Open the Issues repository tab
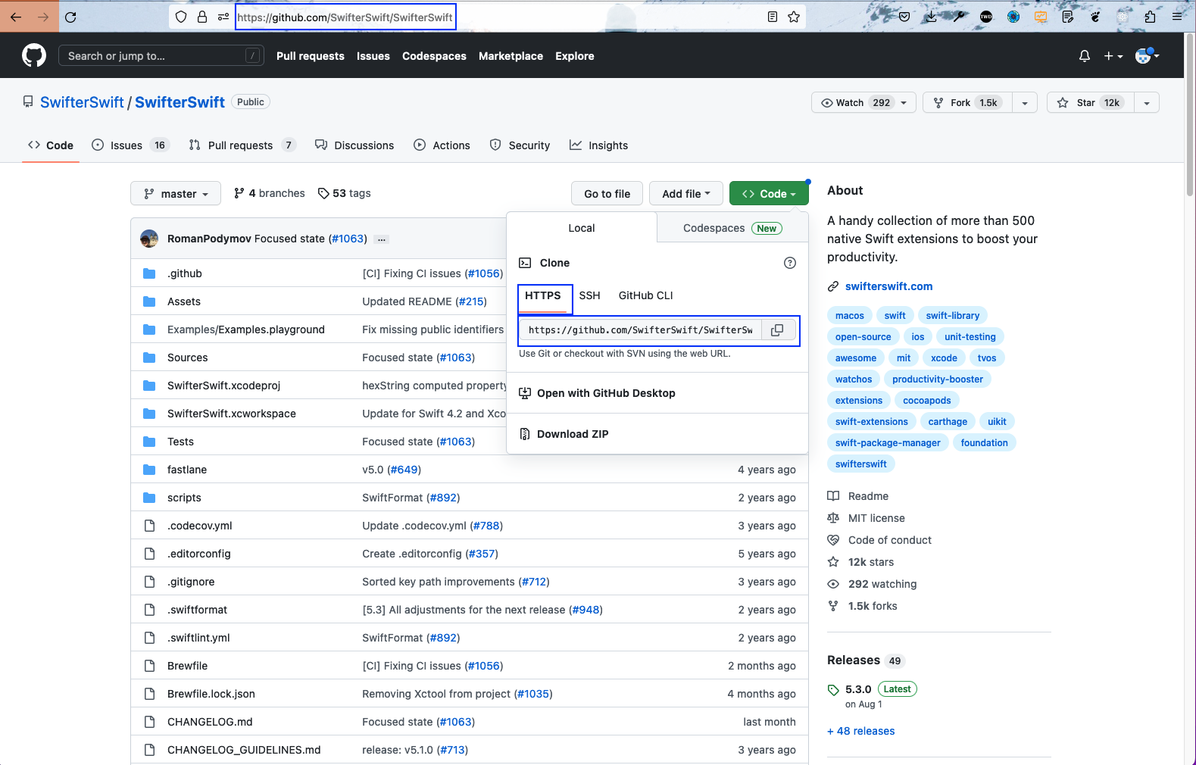The image size is (1196, 765). [x=130, y=145]
